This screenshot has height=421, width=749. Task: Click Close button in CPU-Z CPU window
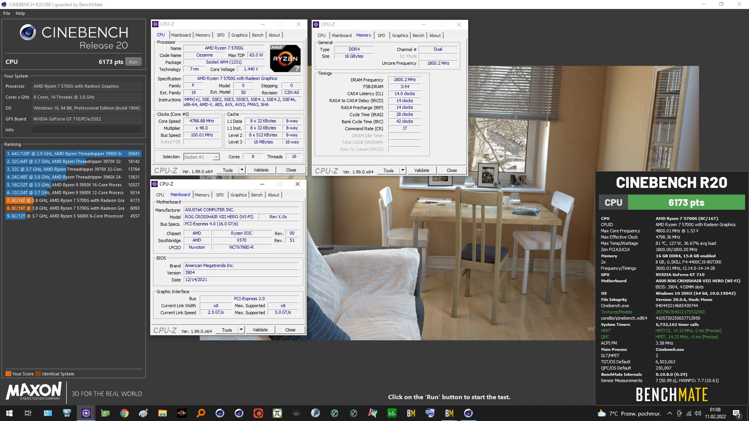click(291, 170)
